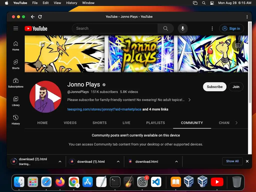Go back with the arrow icon

[x=33, y=17]
